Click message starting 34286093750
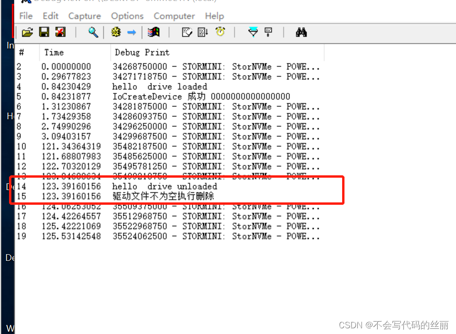456x334 pixels. coord(216,116)
